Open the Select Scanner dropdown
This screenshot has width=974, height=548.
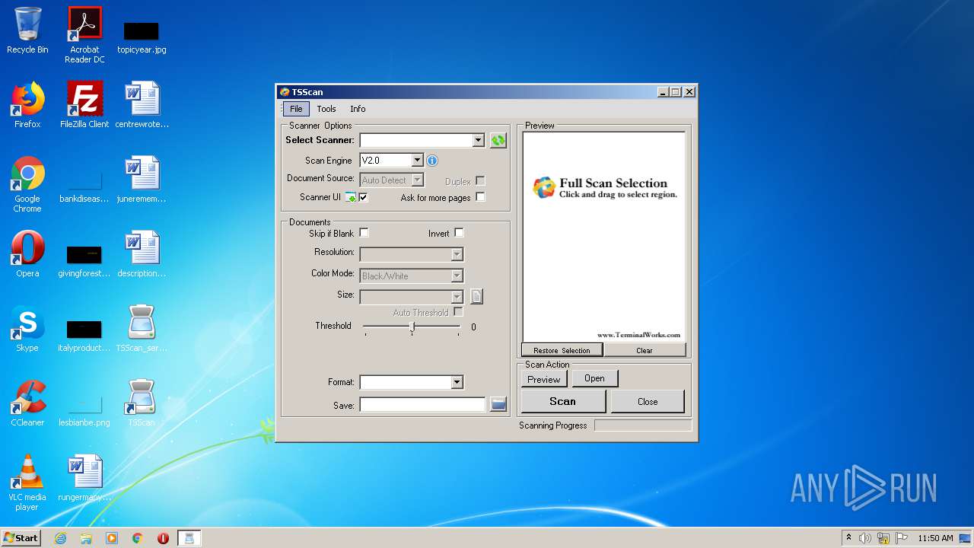click(478, 140)
